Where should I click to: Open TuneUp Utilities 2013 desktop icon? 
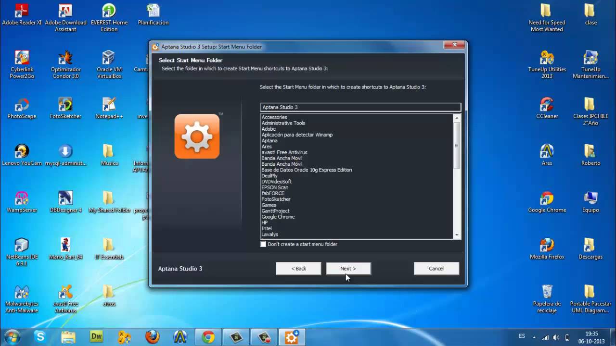(547, 65)
